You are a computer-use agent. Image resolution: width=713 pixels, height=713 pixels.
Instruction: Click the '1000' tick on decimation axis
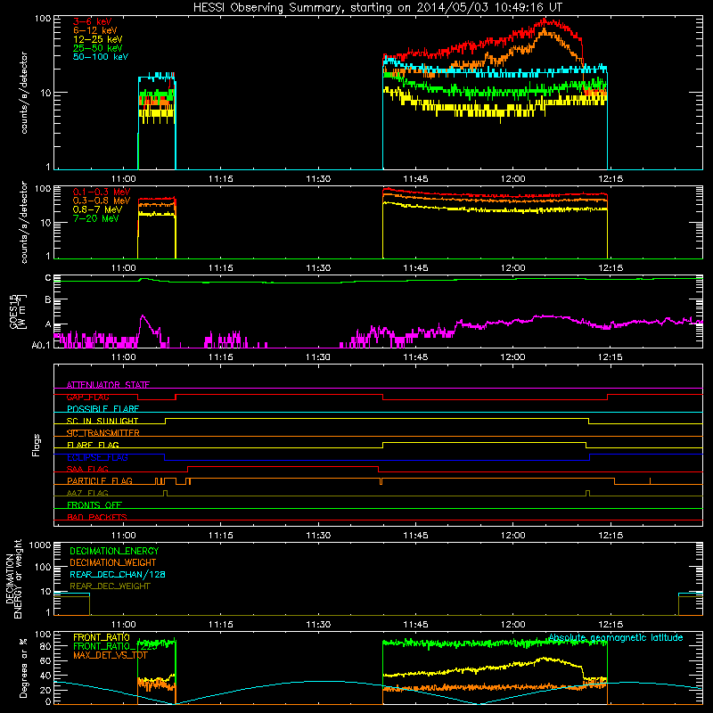(x=40, y=545)
